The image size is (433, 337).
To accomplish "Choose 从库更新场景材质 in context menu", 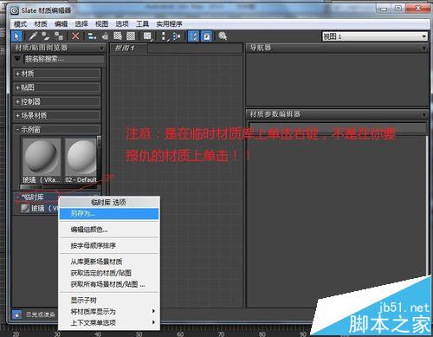I will point(109,262).
